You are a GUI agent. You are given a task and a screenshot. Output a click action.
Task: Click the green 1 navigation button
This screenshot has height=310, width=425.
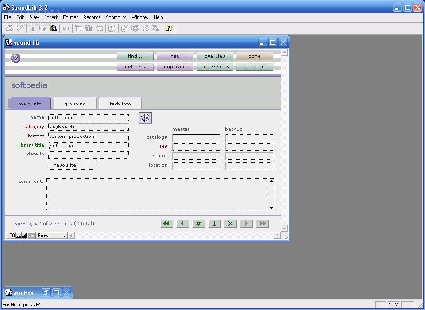(214, 224)
